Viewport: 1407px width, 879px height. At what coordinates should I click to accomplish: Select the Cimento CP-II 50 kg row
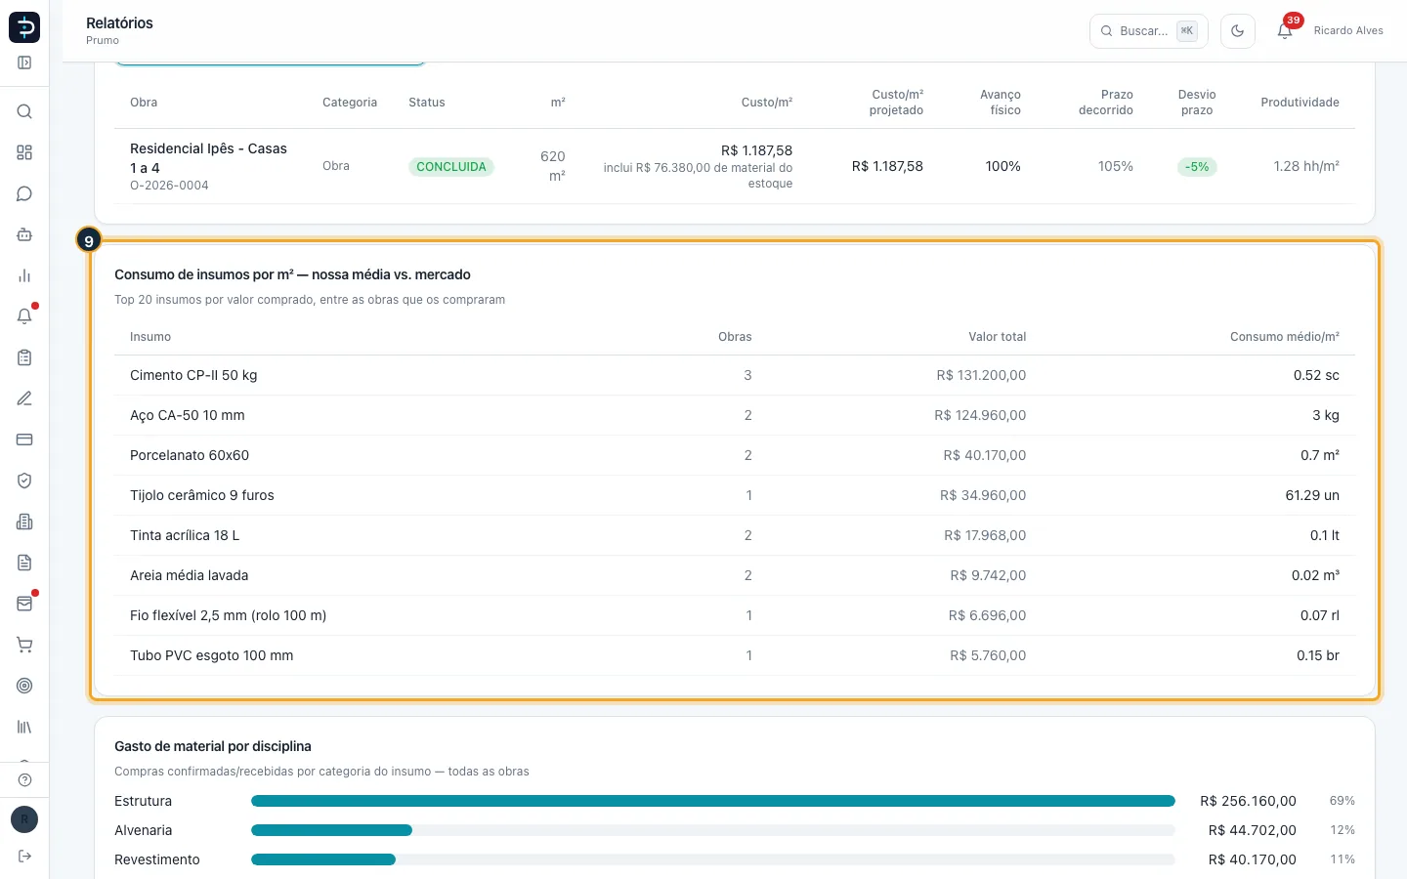pos(735,375)
